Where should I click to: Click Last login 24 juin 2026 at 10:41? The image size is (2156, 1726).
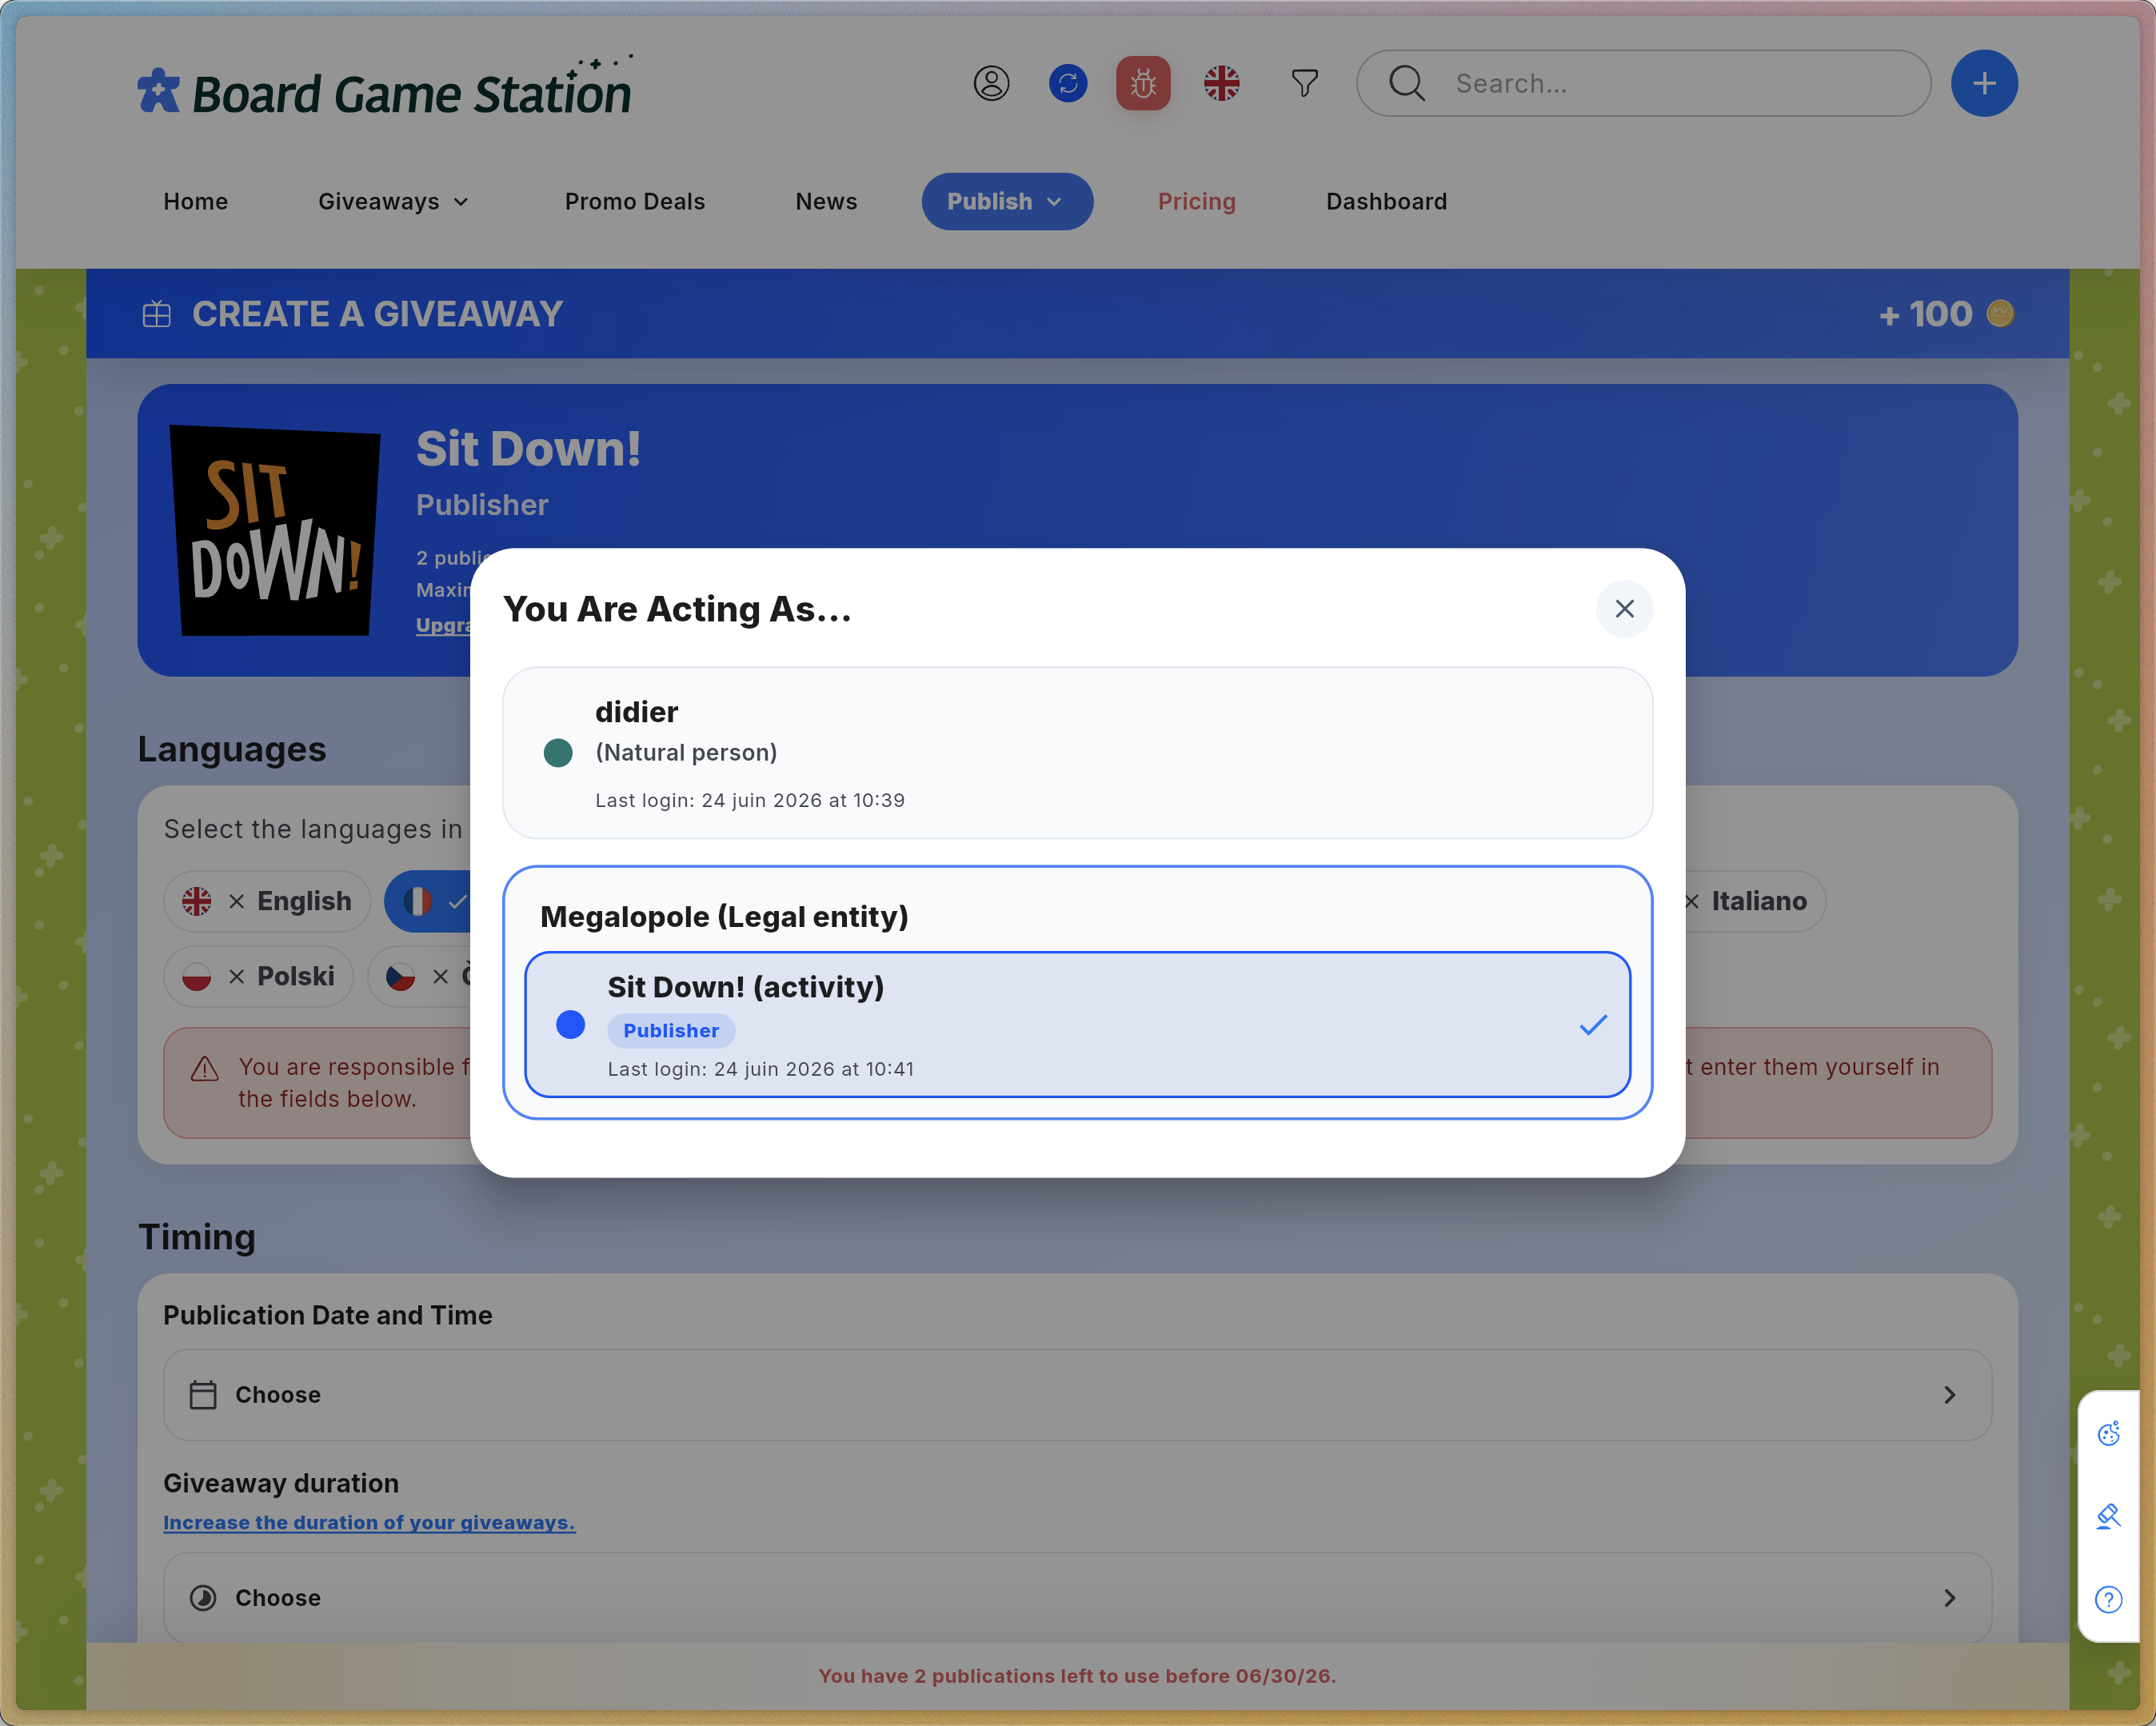[761, 1069]
